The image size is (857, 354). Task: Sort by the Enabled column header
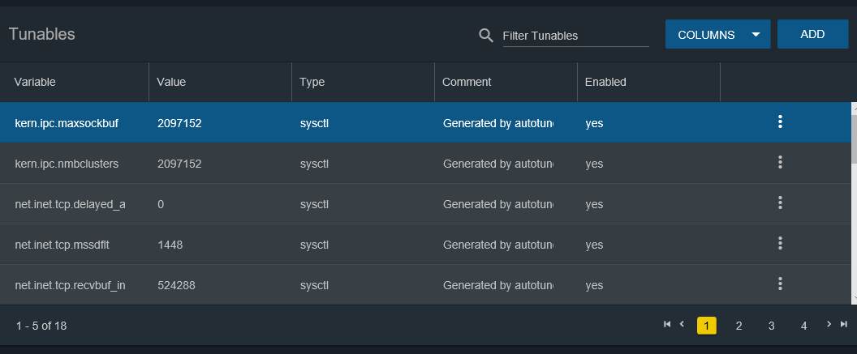pyautogui.click(x=605, y=82)
